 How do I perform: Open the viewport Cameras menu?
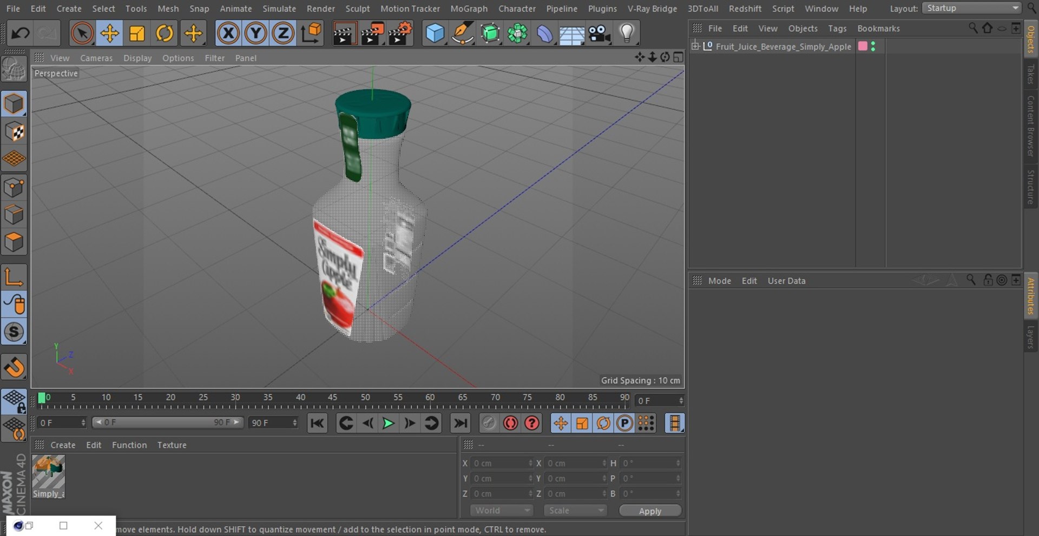(x=96, y=58)
